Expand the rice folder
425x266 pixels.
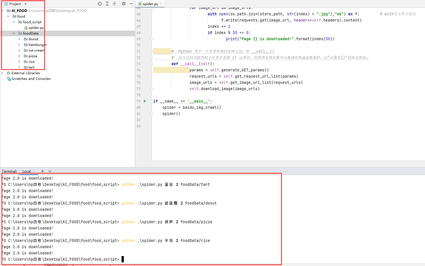tap(19, 62)
